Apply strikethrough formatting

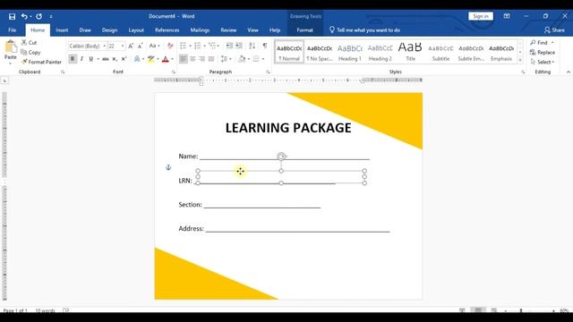[x=106, y=59]
